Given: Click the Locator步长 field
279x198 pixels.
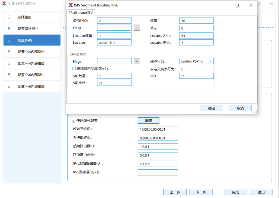Looking at the screenshot, I should pyautogui.click(x=196, y=42).
